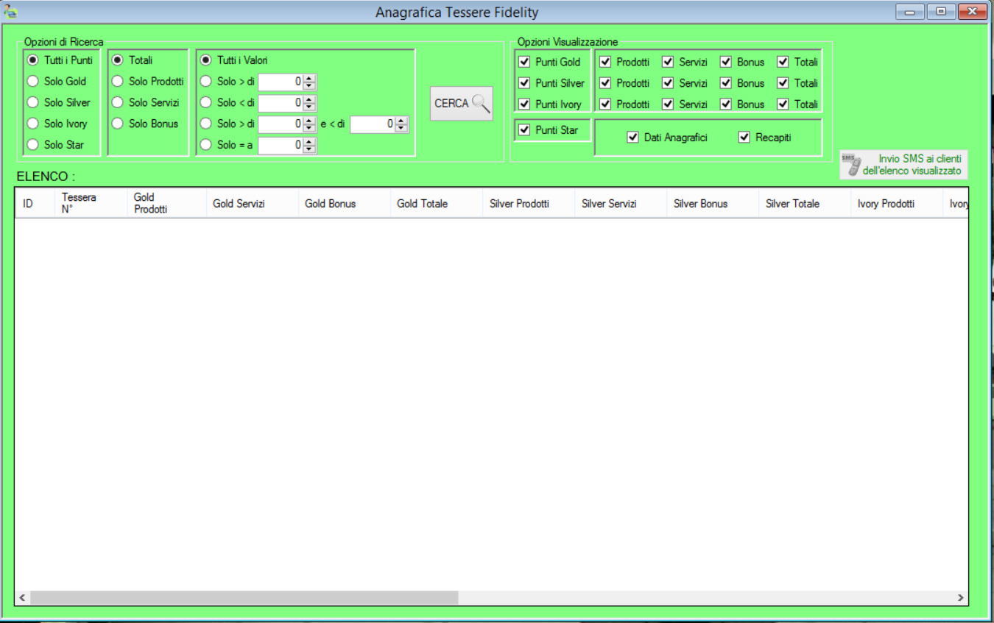Select the 'Solo < di' radio option
This screenshot has width=994, height=623.
(228, 102)
